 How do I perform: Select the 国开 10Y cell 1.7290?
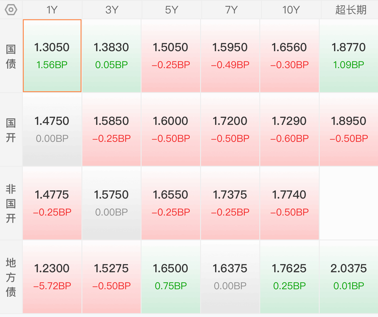289,130
